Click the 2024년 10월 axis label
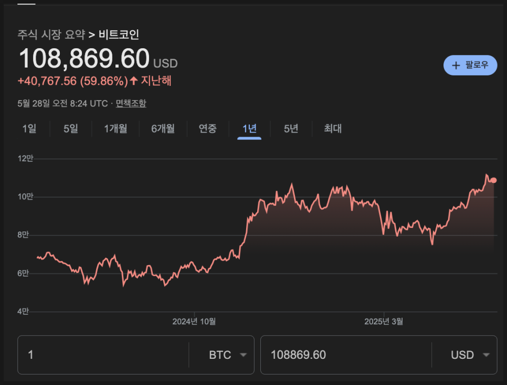The image size is (507, 385). 194,322
